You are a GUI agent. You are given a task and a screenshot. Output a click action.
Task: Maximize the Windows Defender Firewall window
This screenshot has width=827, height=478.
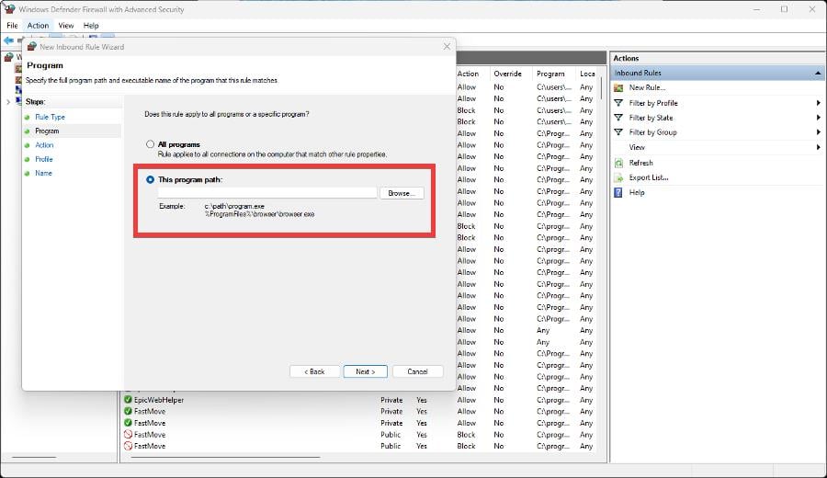[x=785, y=9]
